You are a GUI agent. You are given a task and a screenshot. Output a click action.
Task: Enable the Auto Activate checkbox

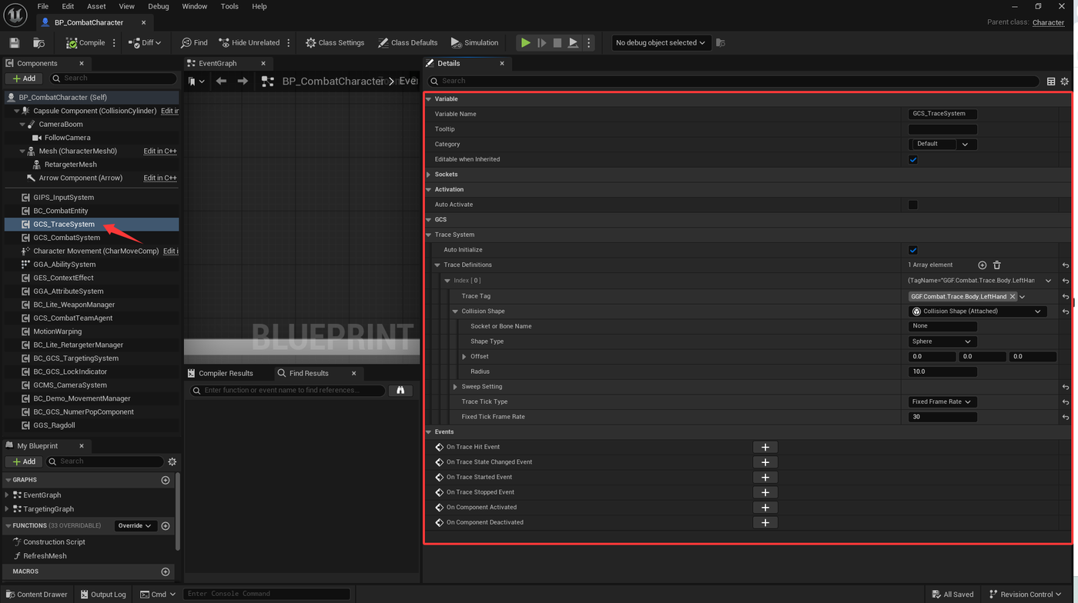tap(913, 205)
